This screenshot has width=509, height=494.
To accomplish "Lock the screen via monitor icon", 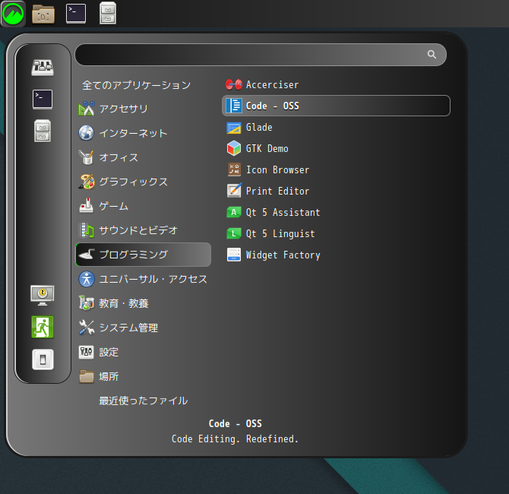I will pos(43,295).
